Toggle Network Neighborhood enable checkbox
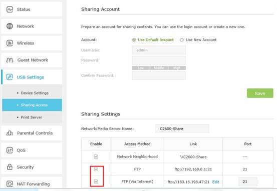Screen dimensions: 277x191 pyautogui.click(x=96, y=156)
